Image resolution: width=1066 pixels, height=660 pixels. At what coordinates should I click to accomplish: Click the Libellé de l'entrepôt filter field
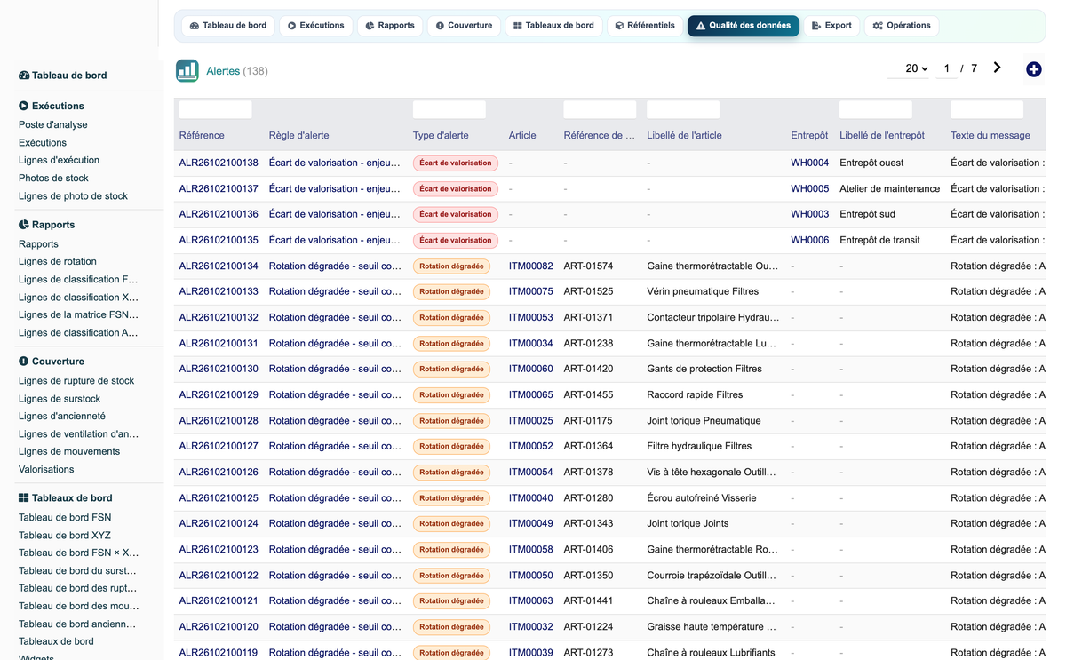876,110
